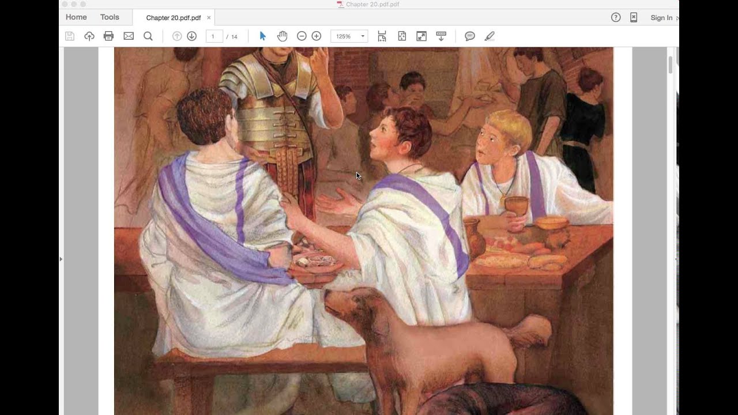Click the Save file icon

[x=70, y=36]
